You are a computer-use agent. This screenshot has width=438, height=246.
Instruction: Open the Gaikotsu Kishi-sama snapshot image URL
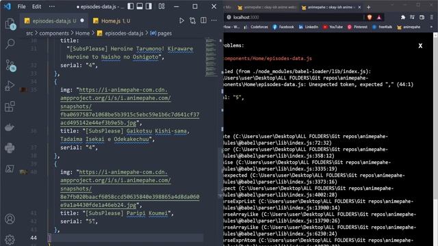click(130, 107)
